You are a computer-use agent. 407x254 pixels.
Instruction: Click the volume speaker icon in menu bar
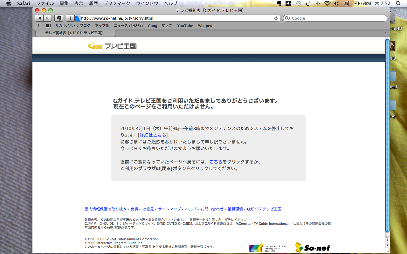pyautogui.click(x=336, y=3)
